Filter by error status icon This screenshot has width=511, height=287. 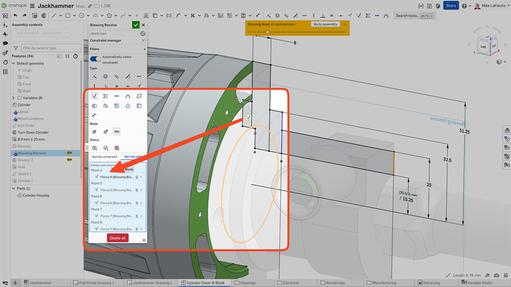click(x=117, y=148)
